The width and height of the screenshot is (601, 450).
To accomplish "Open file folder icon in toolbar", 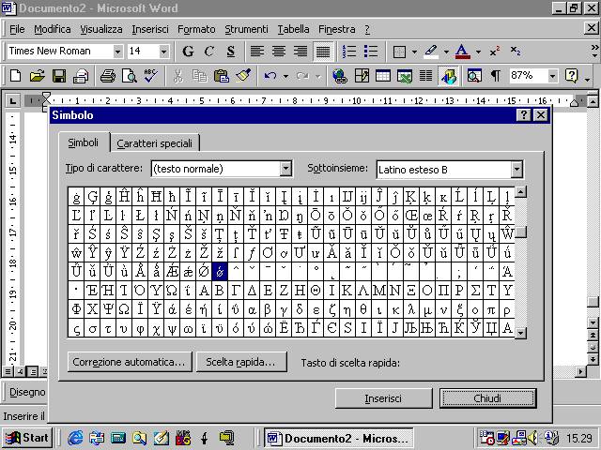I will pos(38,76).
